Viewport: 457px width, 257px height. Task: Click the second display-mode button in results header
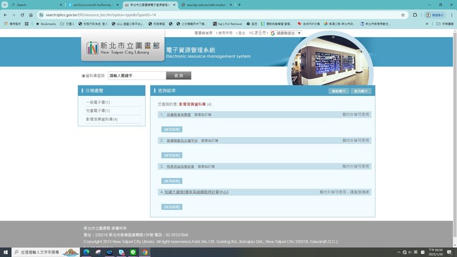click(x=361, y=91)
